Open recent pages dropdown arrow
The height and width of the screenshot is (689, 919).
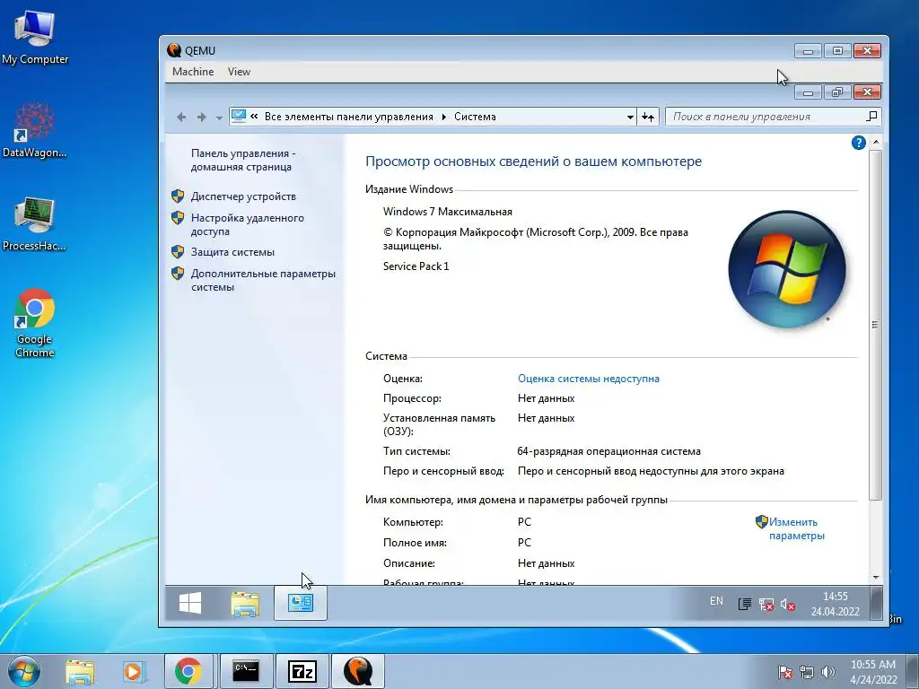pos(219,118)
